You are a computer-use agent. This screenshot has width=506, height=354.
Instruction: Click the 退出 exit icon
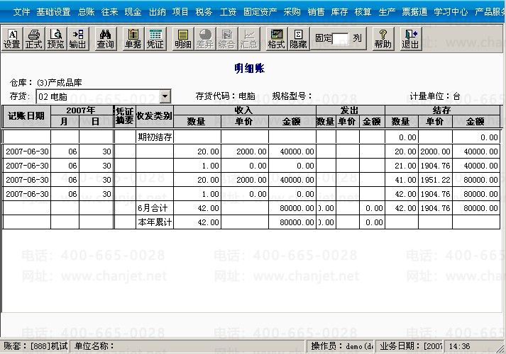click(x=410, y=39)
